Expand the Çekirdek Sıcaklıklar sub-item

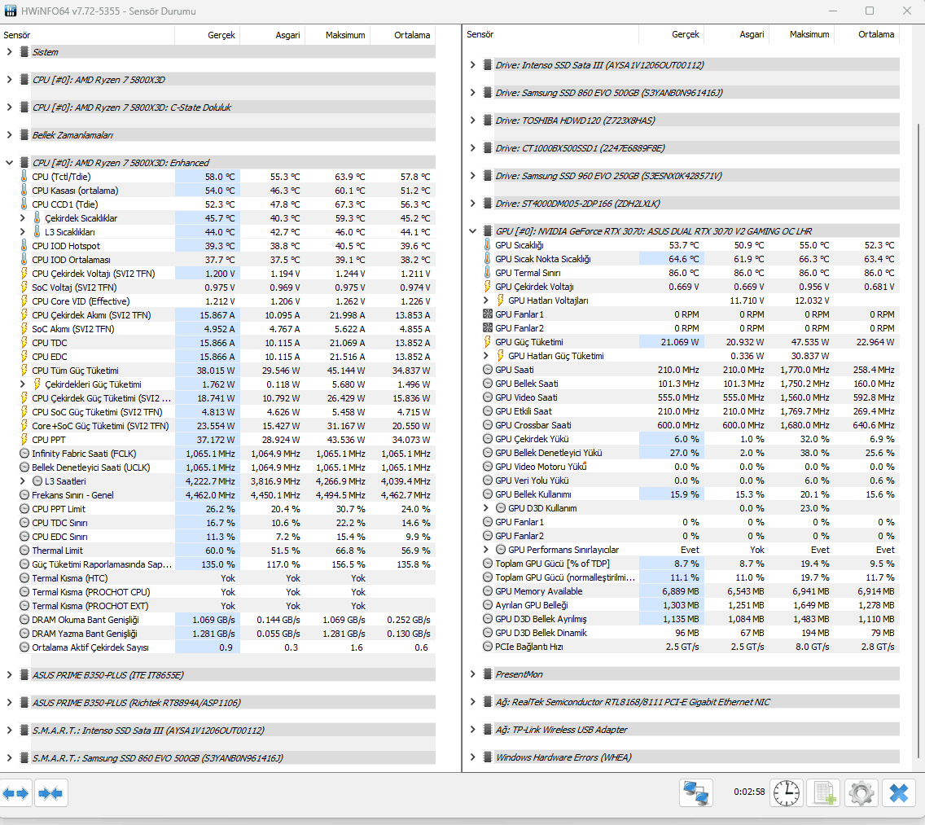tap(22, 218)
